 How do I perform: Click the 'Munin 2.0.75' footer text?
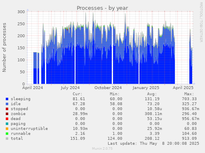[x=102, y=148]
